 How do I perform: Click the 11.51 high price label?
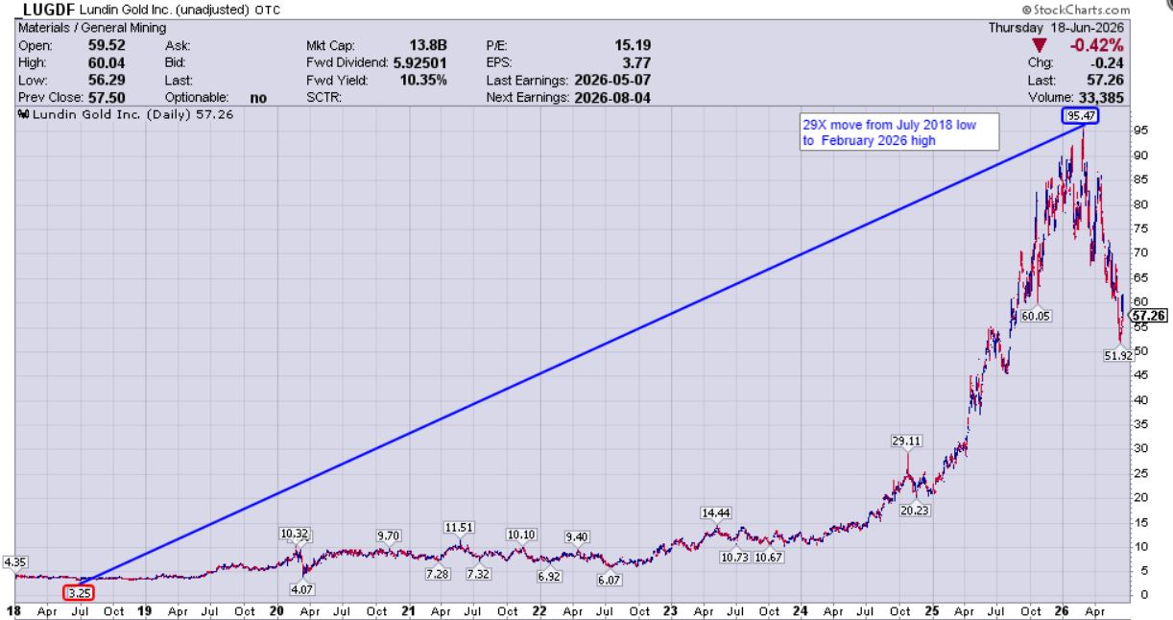pos(461,527)
